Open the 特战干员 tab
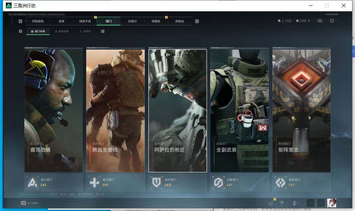 [x=85, y=21]
